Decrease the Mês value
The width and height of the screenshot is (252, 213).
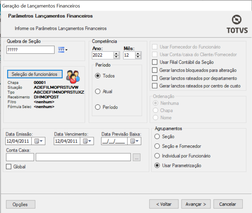[x=138, y=57]
